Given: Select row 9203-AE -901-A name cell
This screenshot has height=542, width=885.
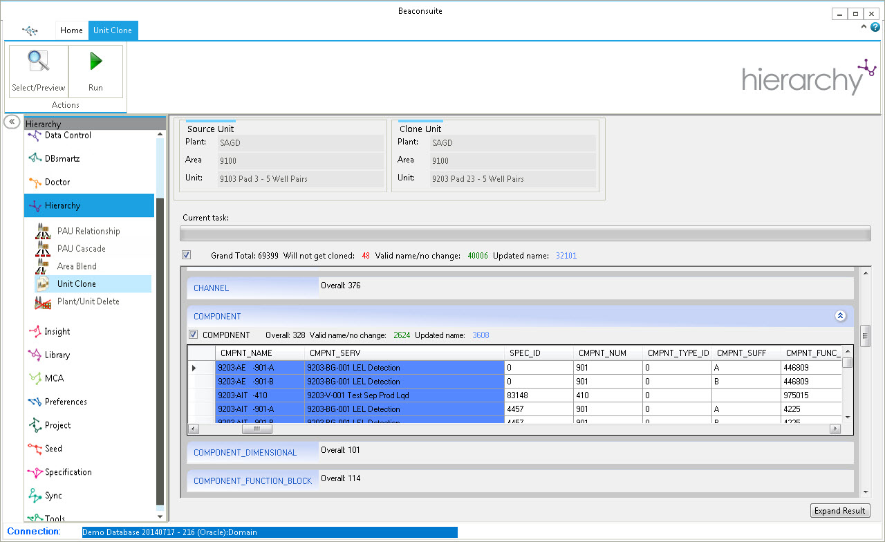Looking at the screenshot, I should (260, 368).
